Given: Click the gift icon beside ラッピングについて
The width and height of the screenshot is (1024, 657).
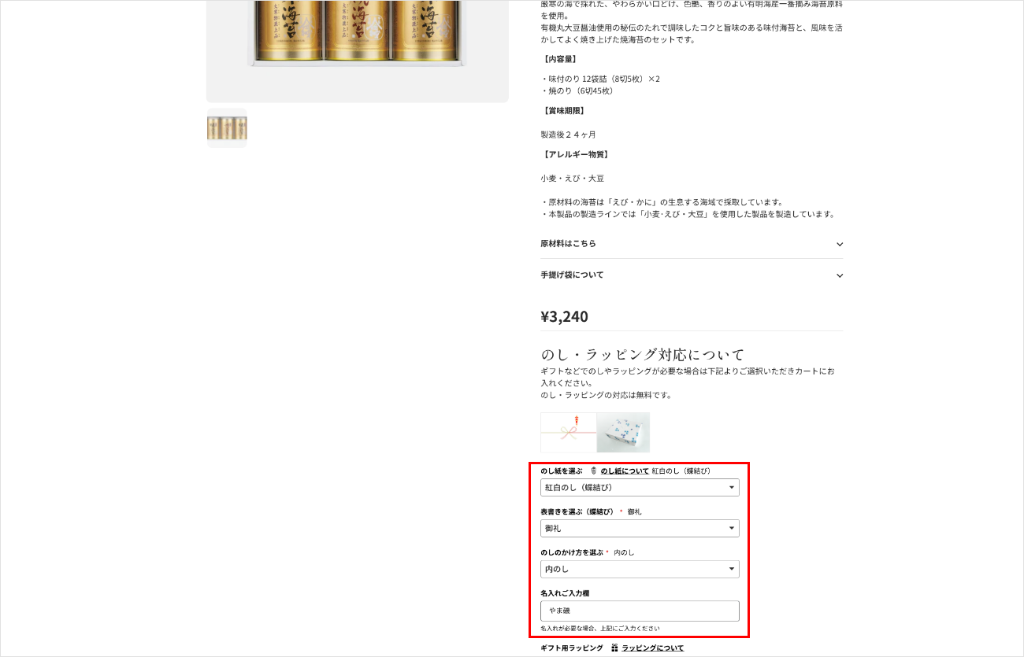Looking at the screenshot, I should coord(614,648).
